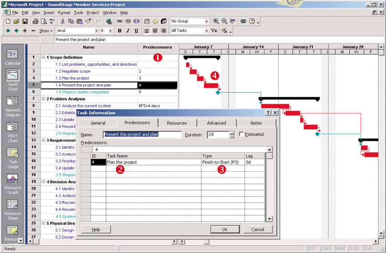
Task: Toggle Underline formatting
Action: tap(136, 31)
